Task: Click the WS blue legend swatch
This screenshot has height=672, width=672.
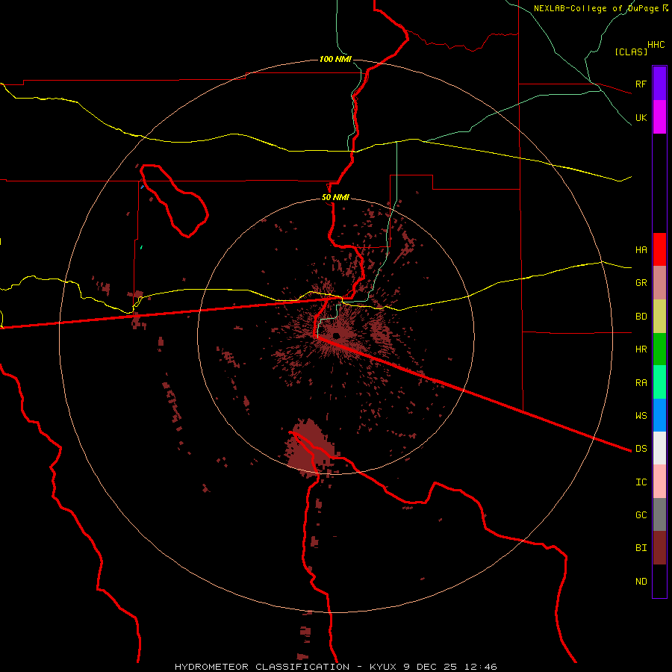Action: coord(659,415)
